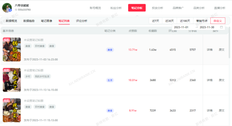This screenshot has width=232, height=126.
Task: View 详情 for the 10.01w note
Action: [x=210, y=80]
